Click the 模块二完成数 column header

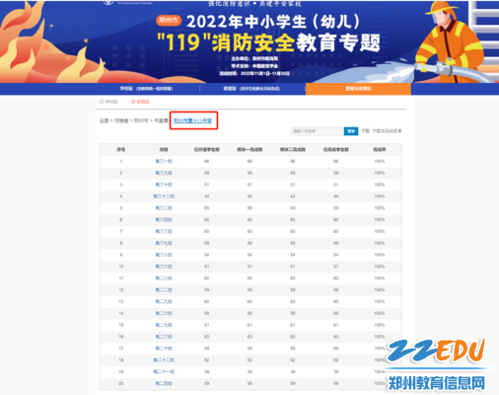click(x=293, y=149)
